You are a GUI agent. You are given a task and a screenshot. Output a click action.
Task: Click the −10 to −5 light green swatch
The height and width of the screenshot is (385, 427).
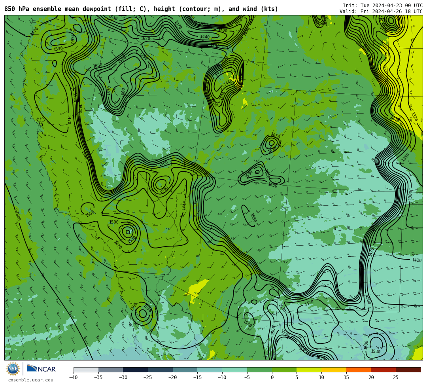pos(235,370)
